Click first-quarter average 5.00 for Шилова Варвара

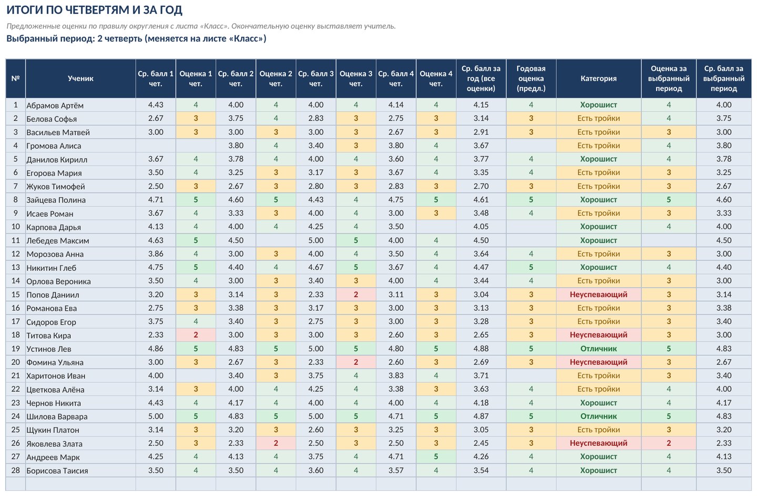pyautogui.click(x=156, y=416)
